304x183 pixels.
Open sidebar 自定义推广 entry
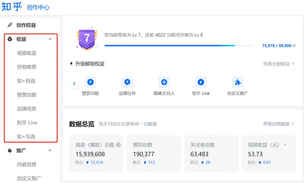click(29, 178)
